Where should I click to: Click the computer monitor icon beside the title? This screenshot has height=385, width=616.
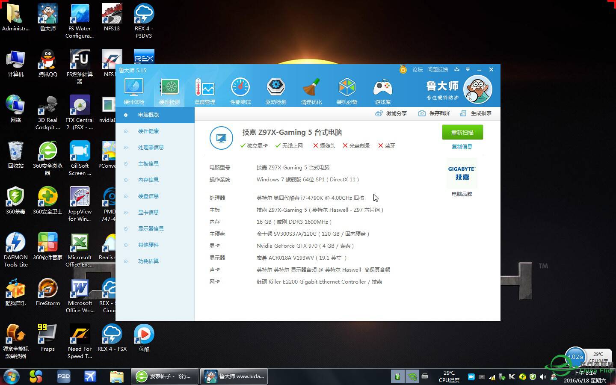tap(221, 138)
